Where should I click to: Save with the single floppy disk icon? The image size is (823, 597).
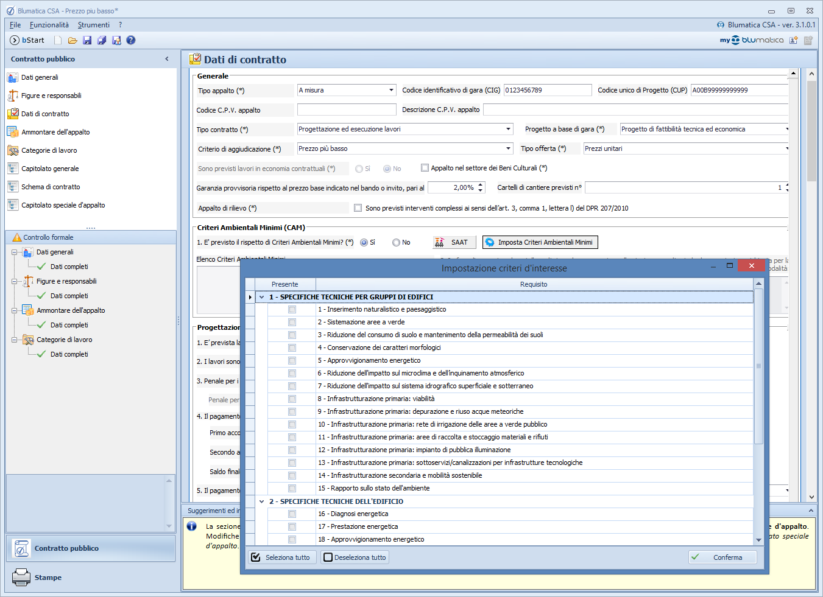pos(87,40)
